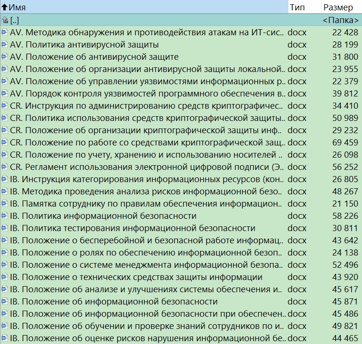Click the docx icon of Положение о технических средствах
The image size is (362, 344).
(x=5, y=277)
